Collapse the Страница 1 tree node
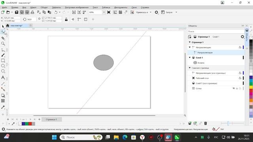This screenshot has height=142, width=253. pos(190,42)
